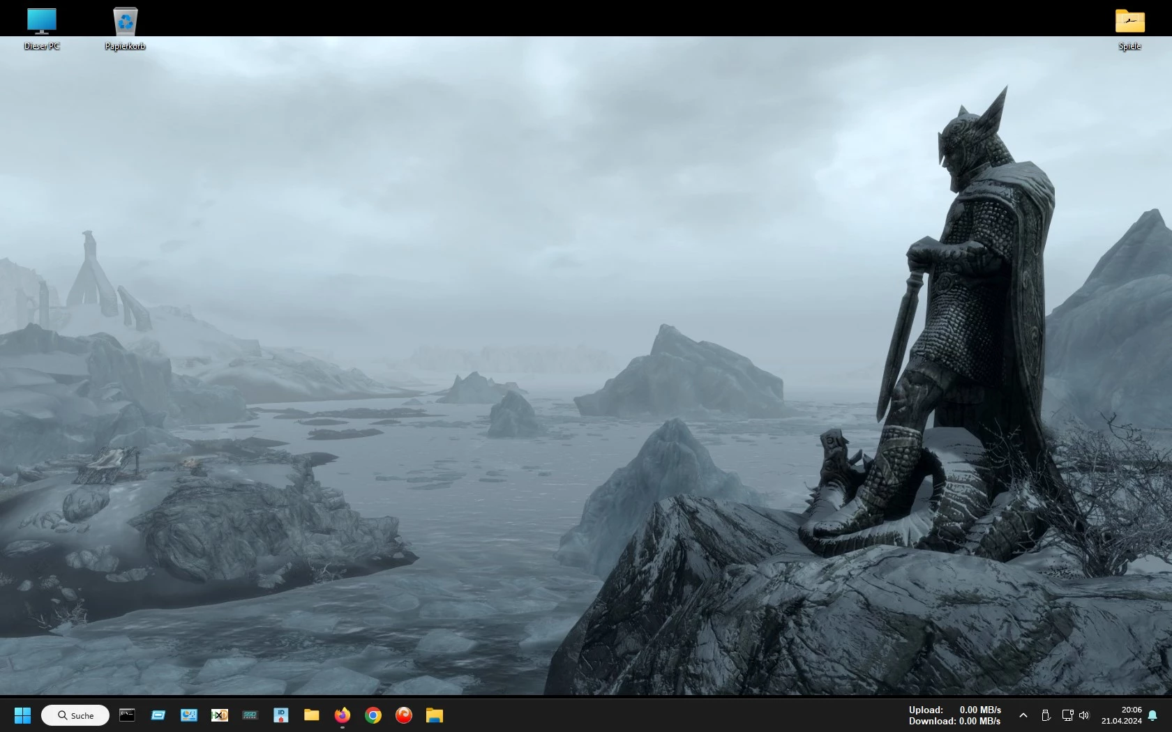This screenshot has width=1172, height=732.
Task: Open the red swirl app in taskbar
Action: (404, 715)
